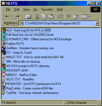Click 'Edit NewUser.vbs for Win2000 Server' label
The height and width of the screenshot is (106, 102).
(x=30, y=35)
